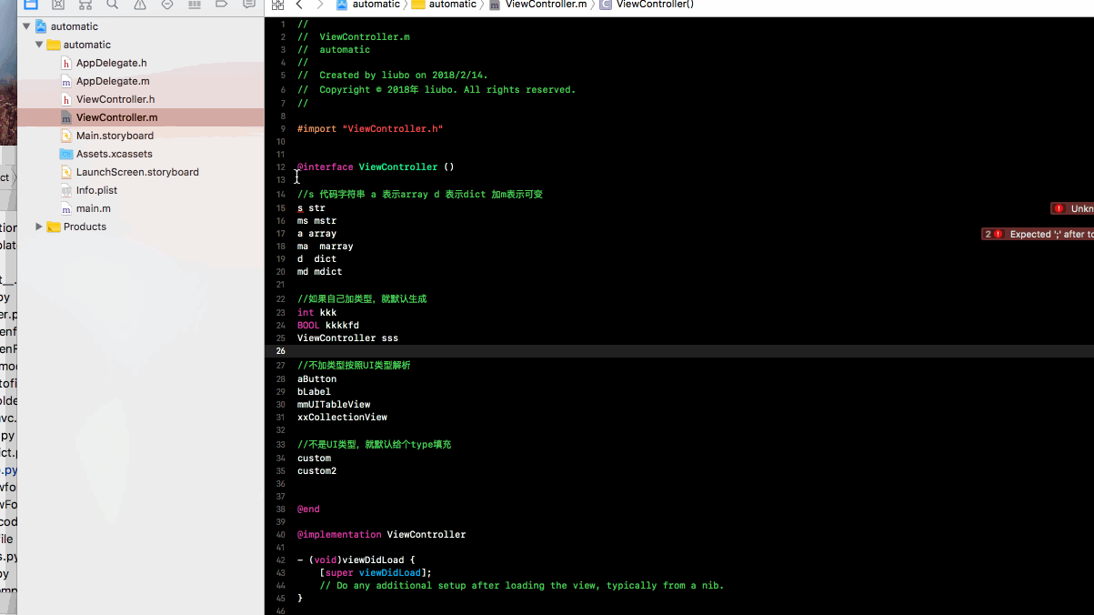Click the 'Copyright © 2018年 liubo' comment line
This screenshot has height=615, width=1094.
click(x=437, y=90)
